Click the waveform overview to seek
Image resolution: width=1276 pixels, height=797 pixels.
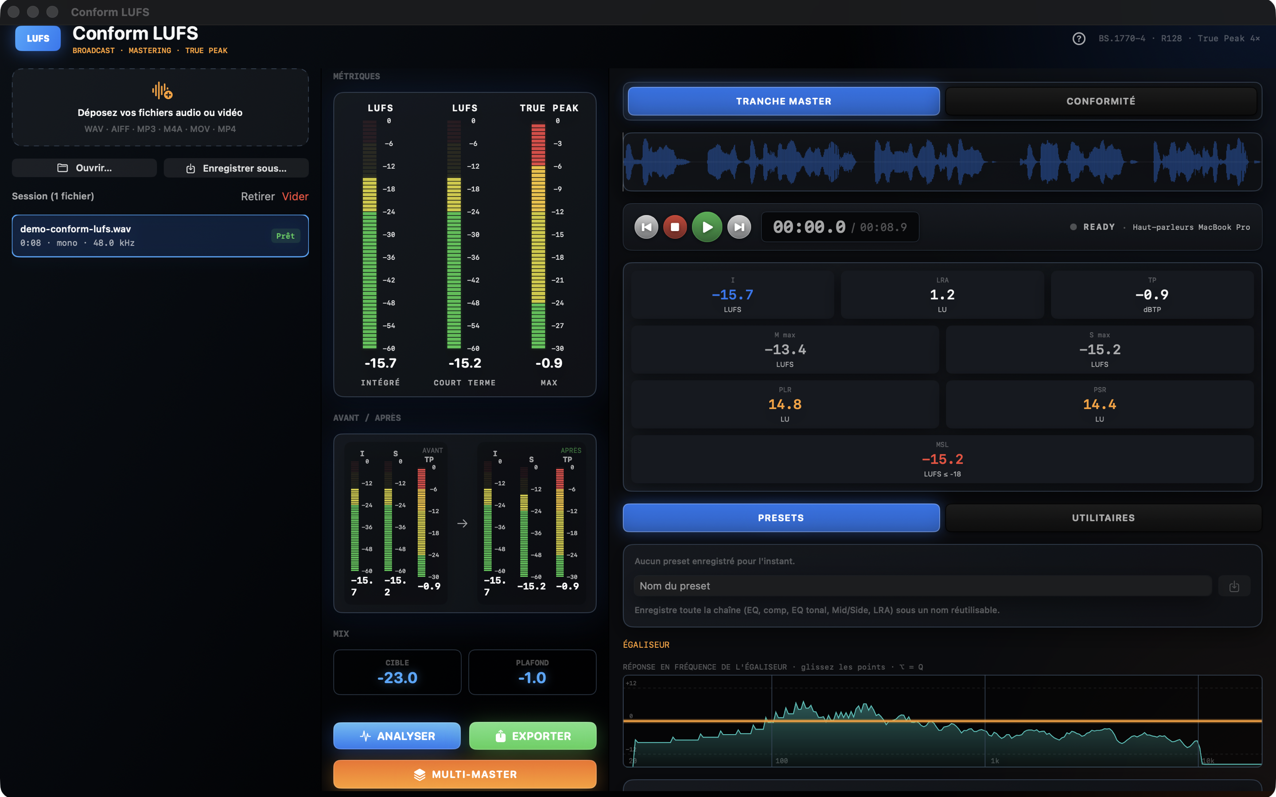942,162
